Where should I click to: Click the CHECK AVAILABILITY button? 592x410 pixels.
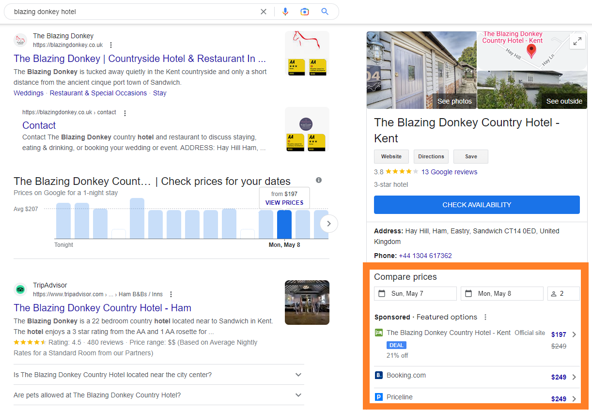pyautogui.click(x=476, y=204)
